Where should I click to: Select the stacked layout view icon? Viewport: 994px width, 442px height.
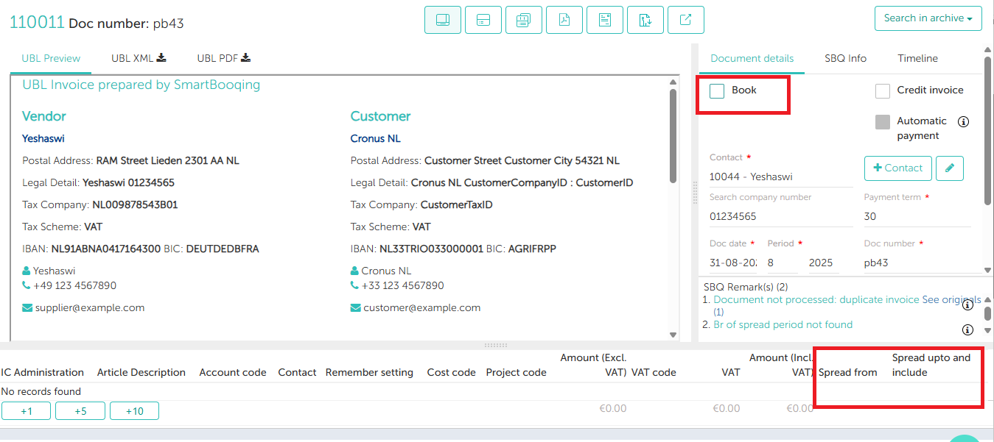[483, 20]
